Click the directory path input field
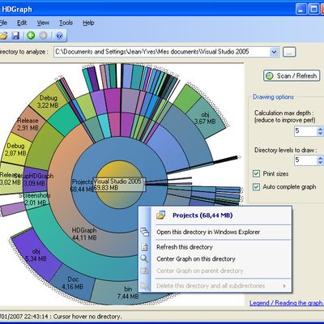This screenshot has width=324, height=324. coord(162,52)
